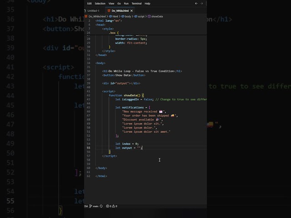This screenshot has width=291, height=218.
Task: Click line number 55 in gutter
Action: (88, 148)
